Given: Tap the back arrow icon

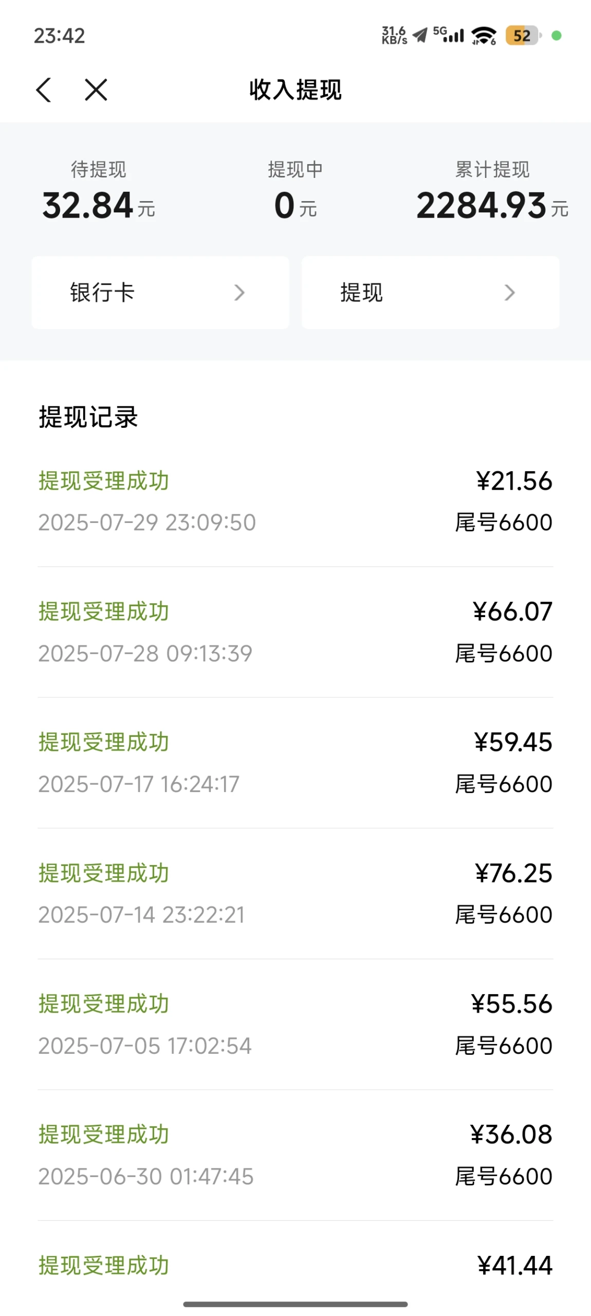Looking at the screenshot, I should tap(44, 90).
